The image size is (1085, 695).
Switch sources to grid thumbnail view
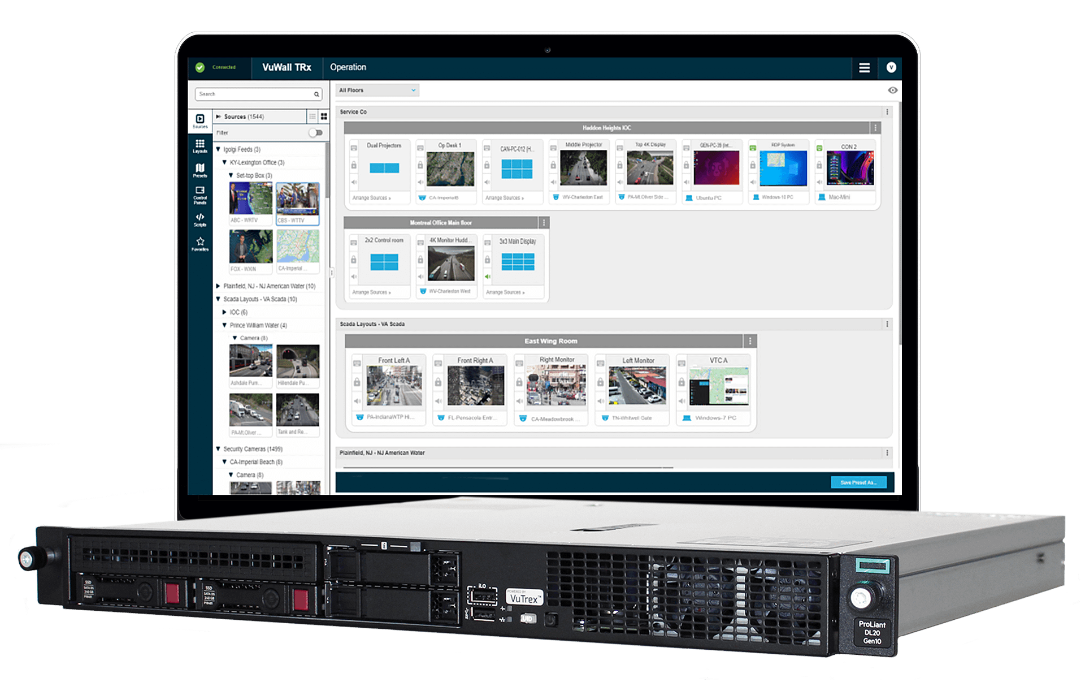point(324,116)
